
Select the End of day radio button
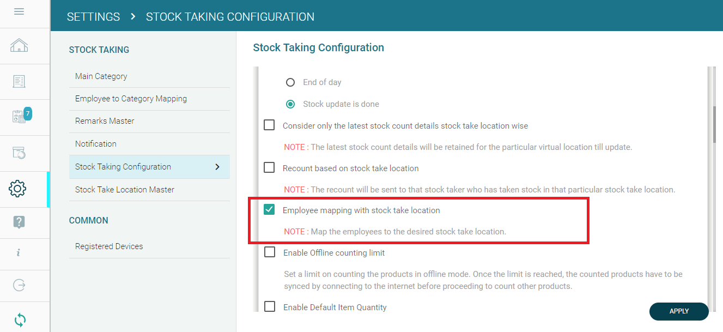coord(291,82)
